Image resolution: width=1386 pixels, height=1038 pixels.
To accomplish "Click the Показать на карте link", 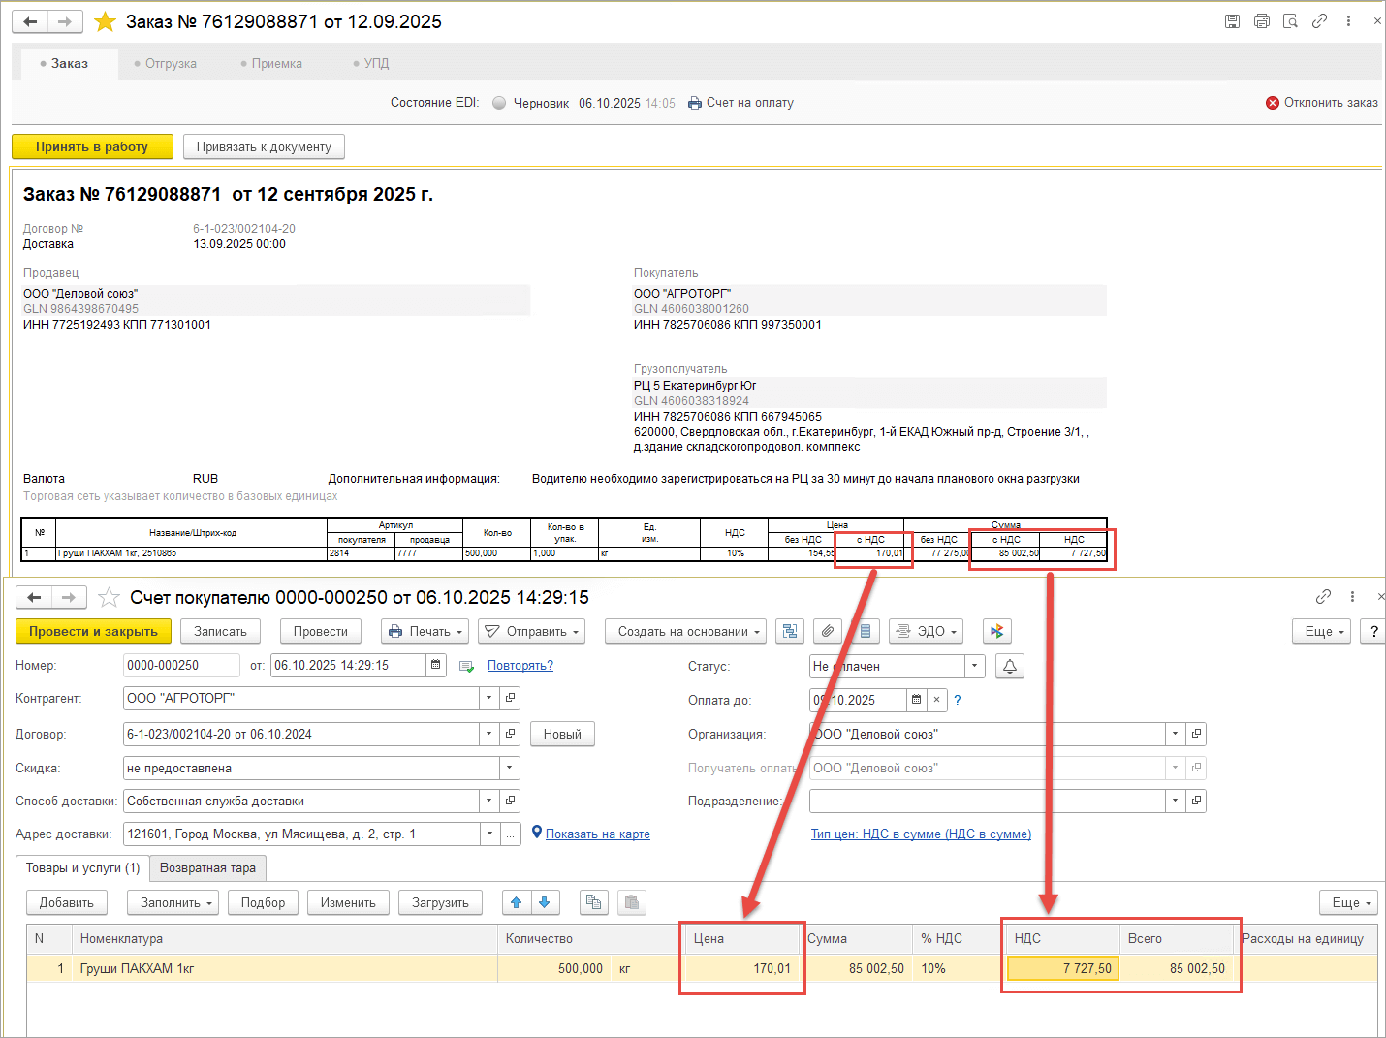I will coord(597,834).
